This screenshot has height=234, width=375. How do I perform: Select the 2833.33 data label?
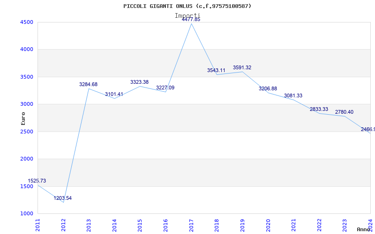(319, 109)
